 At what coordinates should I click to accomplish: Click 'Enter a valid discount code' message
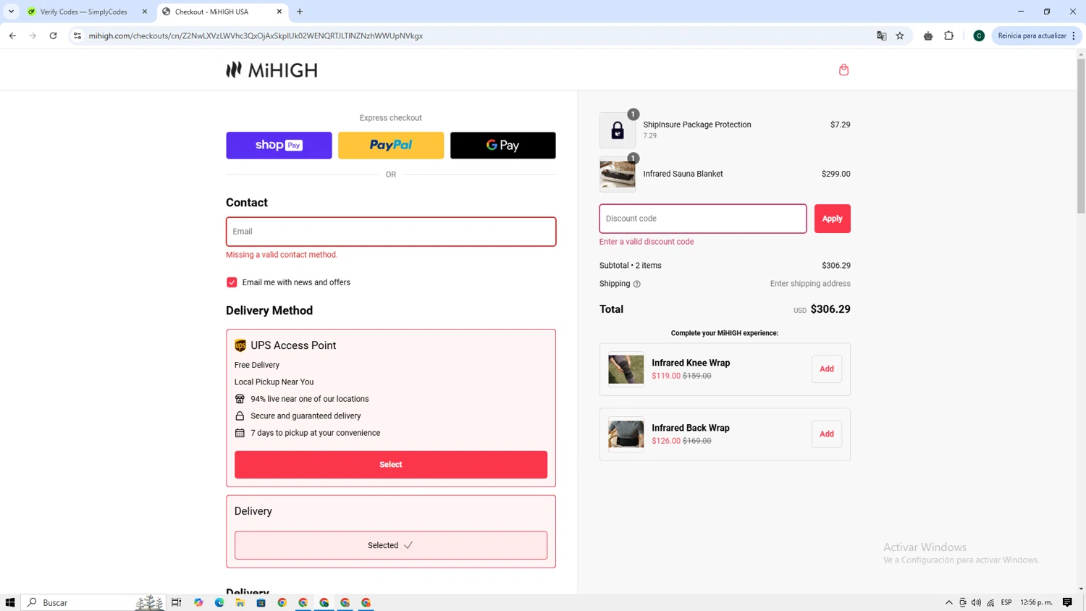click(x=647, y=242)
